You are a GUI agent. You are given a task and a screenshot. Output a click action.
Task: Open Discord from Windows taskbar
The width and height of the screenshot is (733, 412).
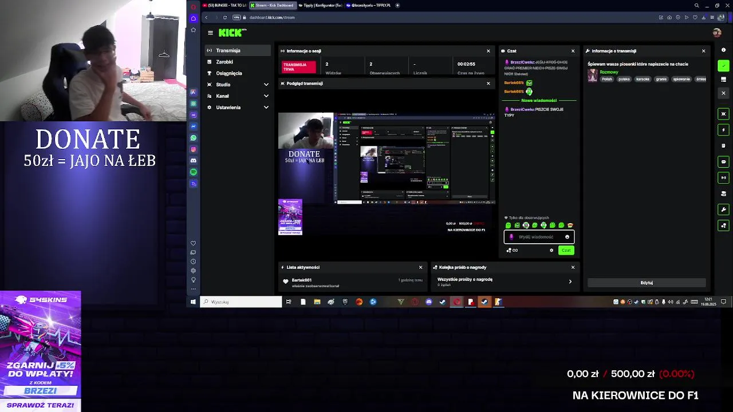[x=428, y=302]
